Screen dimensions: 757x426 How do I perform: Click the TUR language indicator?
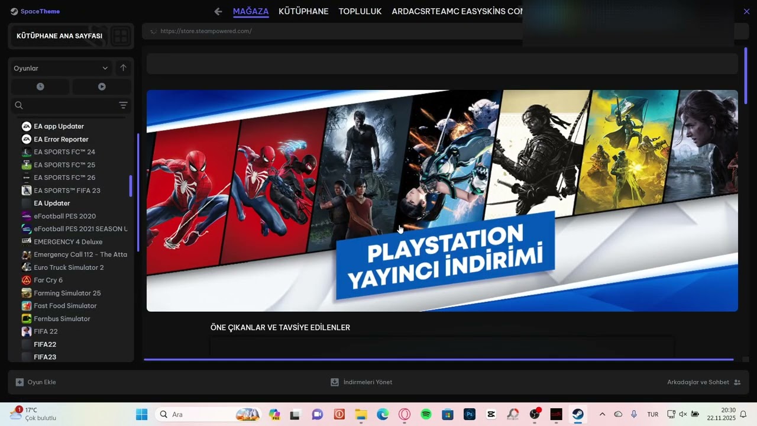[653, 414]
